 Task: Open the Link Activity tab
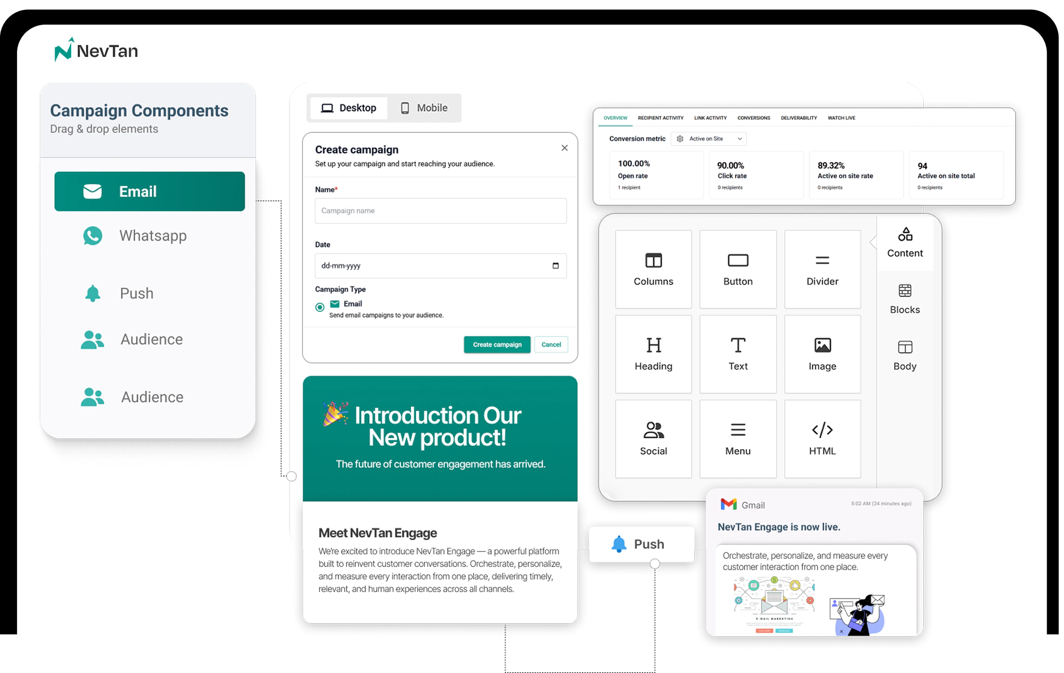(710, 118)
